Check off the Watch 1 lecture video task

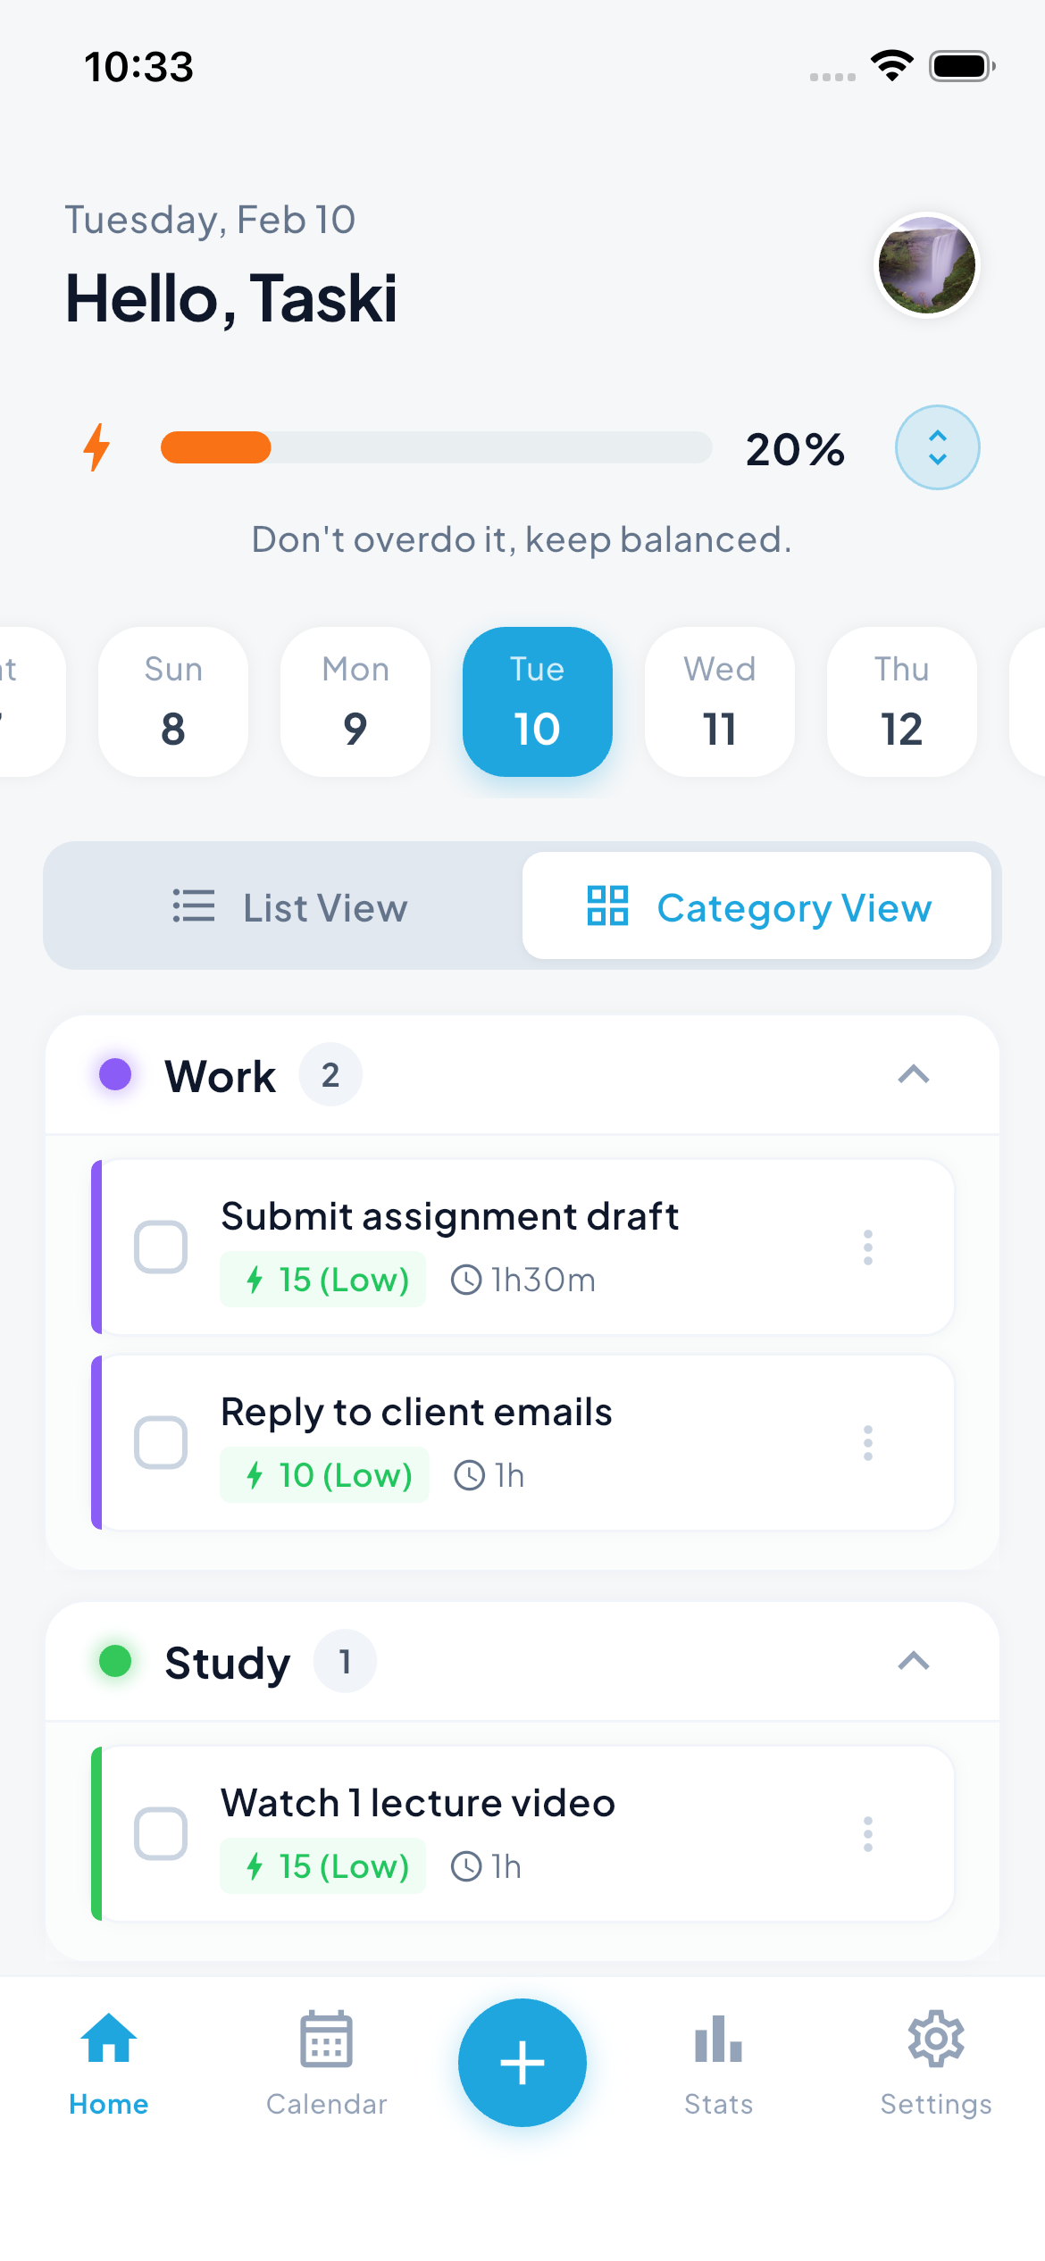[161, 1835]
